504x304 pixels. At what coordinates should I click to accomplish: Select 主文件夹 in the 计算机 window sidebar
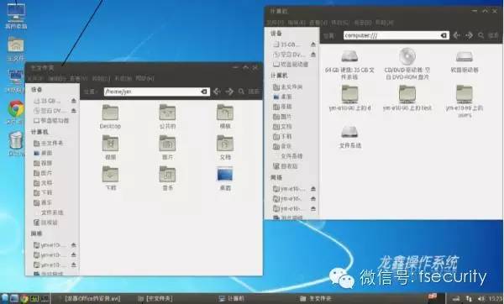[287, 86]
